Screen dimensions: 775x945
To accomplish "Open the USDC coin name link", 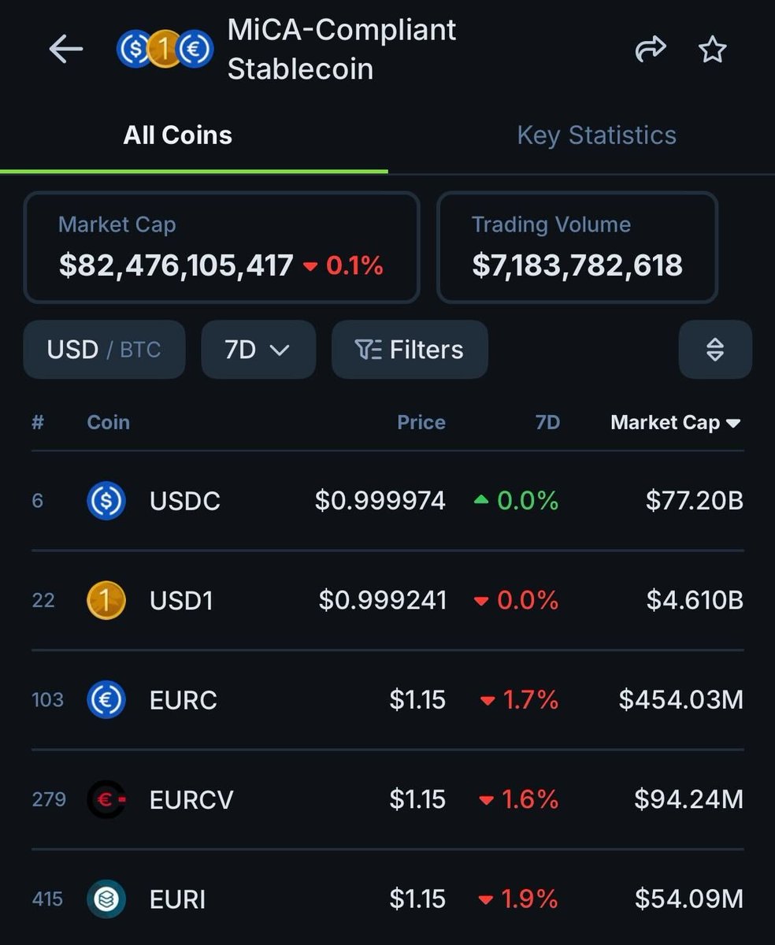I will [x=185, y=501].
